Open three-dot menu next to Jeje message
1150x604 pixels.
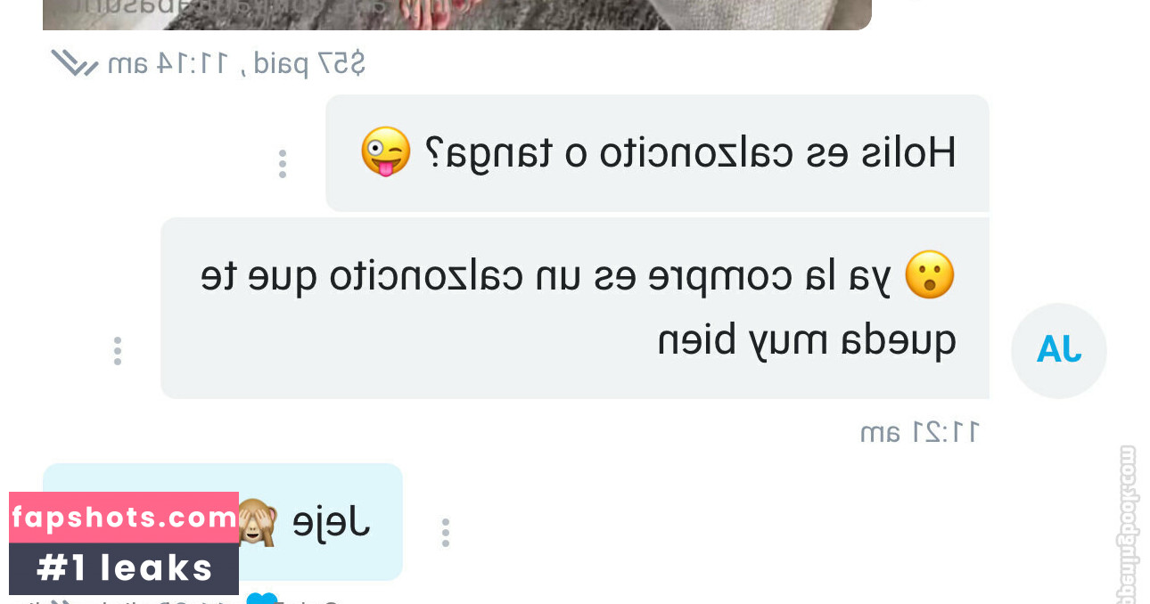click(446, 533)
